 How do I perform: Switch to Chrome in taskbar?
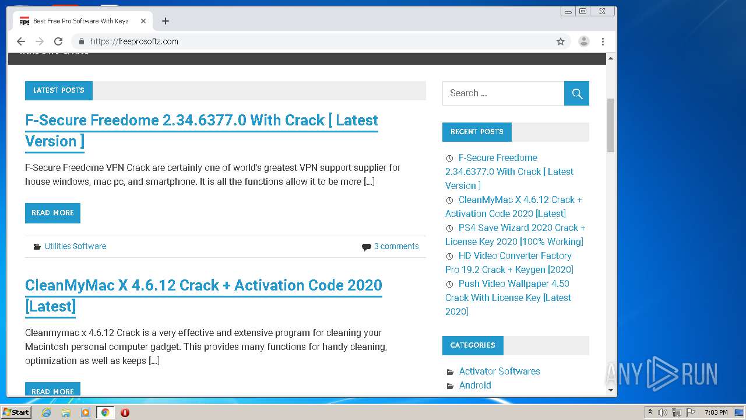click(105, 412)
